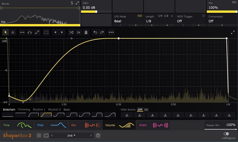The image size is (238, 142).
Task: Select previous MIDI Trigger option
Action: (x=183, y=25)
